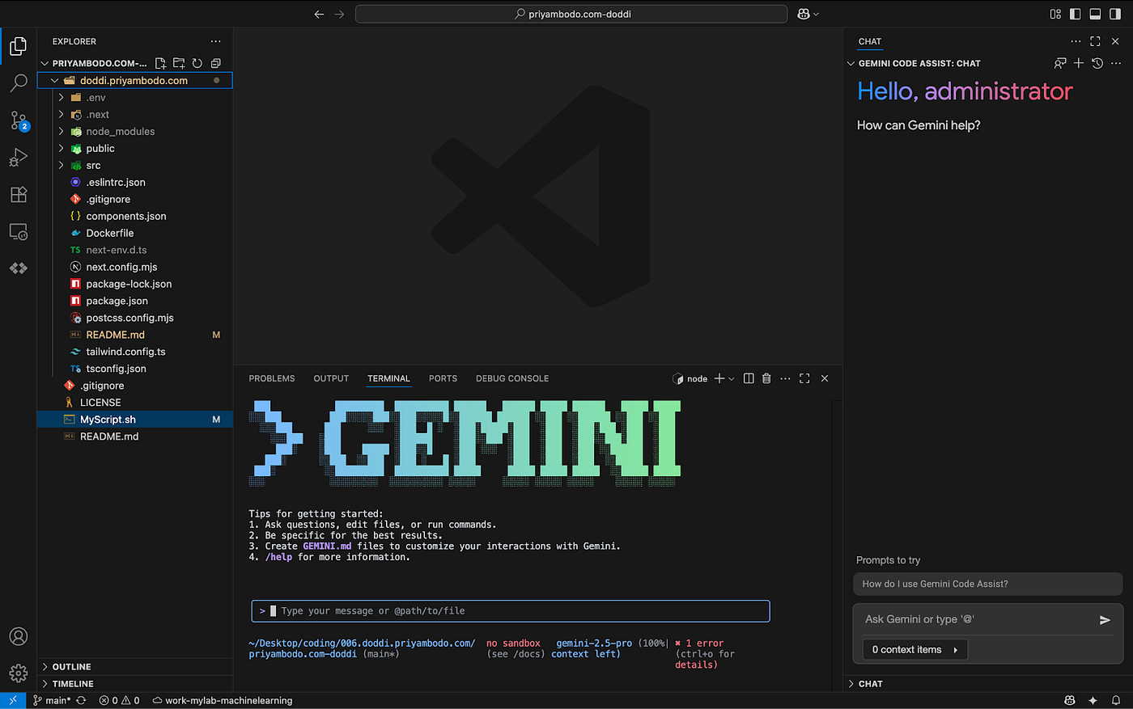Open Gemini Code Assist in activity bar
Viewport: 1133px width, 709px height.
[18, 268]
